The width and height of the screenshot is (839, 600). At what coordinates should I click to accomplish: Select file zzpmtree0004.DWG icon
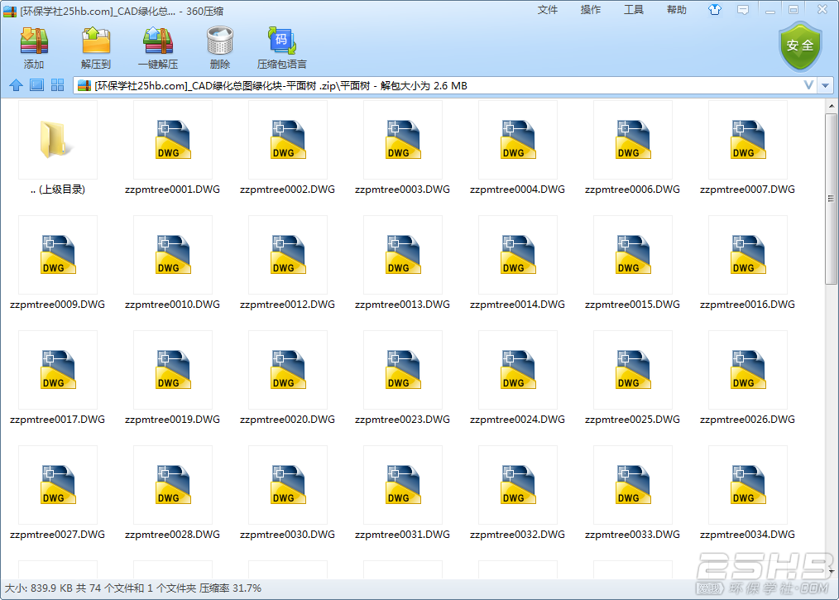517,140
